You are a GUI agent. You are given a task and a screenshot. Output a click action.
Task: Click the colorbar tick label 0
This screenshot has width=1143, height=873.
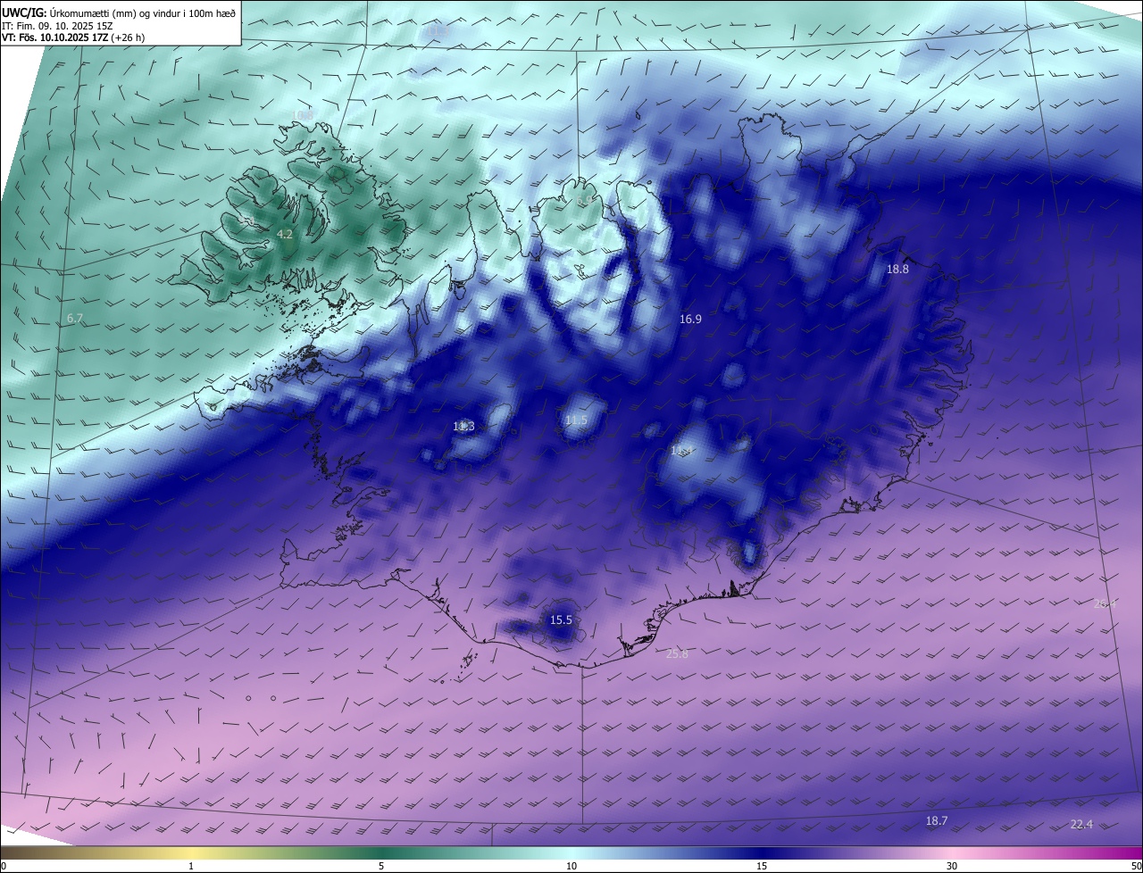4,866
